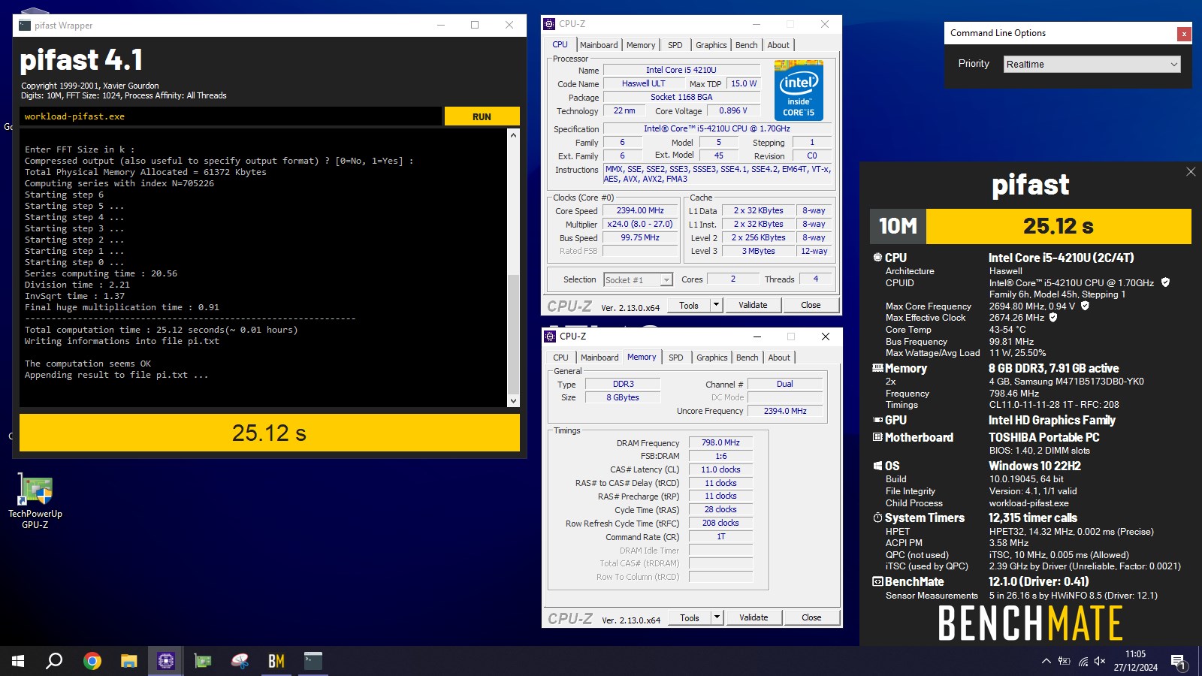The height and width of the screenshot is (676, 1202).
Task: Click the System Timers clock icon
Action: pyautogui.click(x=877, y=518)
